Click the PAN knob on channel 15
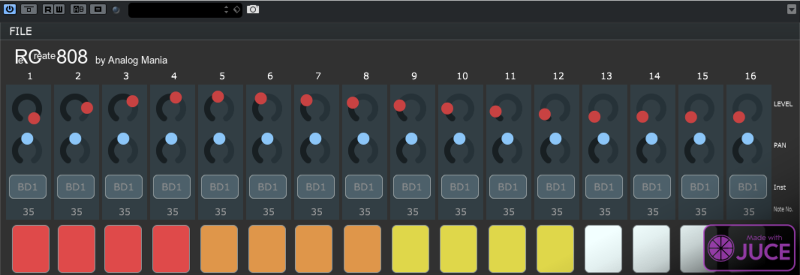This screenshot has width=800, height=275. pos(699,149)
